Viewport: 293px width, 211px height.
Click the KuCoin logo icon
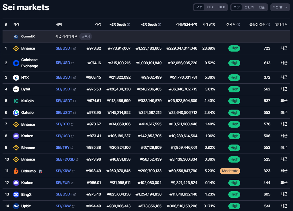click(16, 101)
